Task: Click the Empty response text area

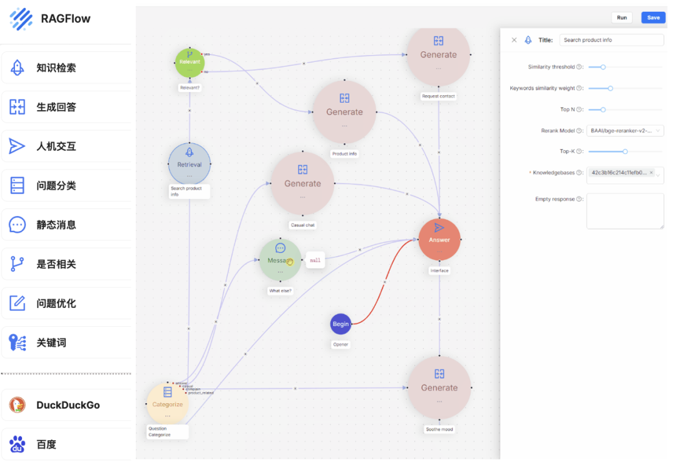Action: click(x=625, y=211)
